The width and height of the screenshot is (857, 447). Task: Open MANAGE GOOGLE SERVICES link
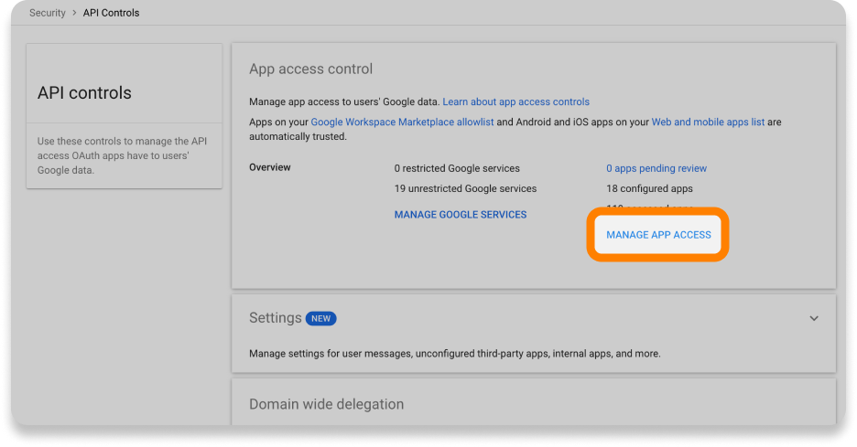[x=461, y=215]
